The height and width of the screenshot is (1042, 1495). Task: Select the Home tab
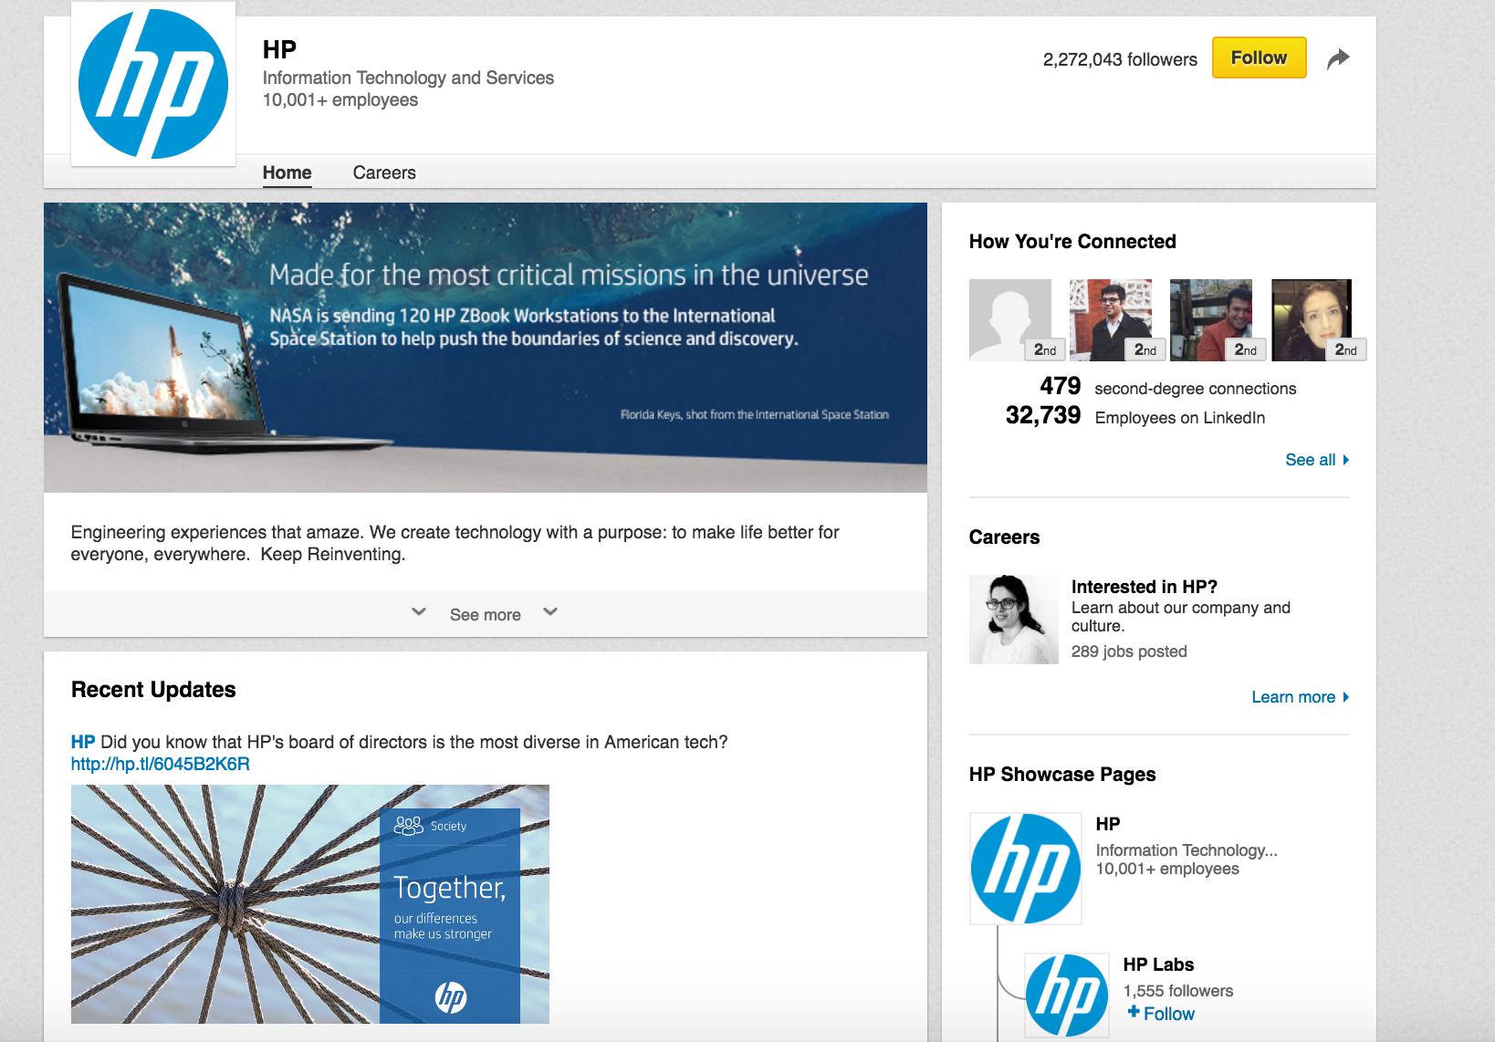click(x=287, y=172)
